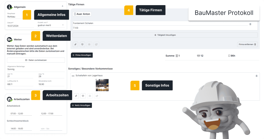Screen dimensions: 264x139
Task: Edit Arbeitsblock 12:00 - 17:00
Action: (51, 114)
